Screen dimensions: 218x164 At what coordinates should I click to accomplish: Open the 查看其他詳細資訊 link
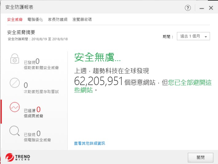89,143
